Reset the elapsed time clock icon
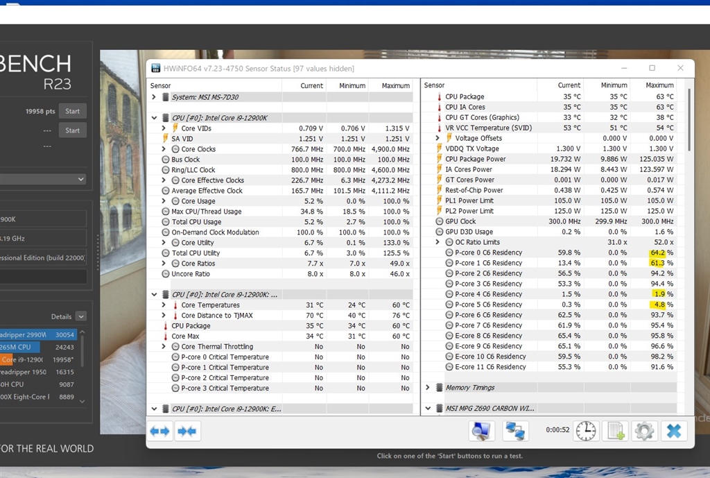Image resolution: width=710 pixels, height=478 pixels. tap(586, 430)
